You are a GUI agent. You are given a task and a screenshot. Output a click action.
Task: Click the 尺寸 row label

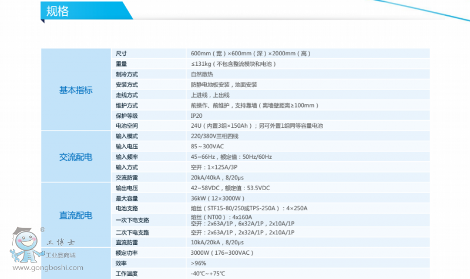point(122,54)
